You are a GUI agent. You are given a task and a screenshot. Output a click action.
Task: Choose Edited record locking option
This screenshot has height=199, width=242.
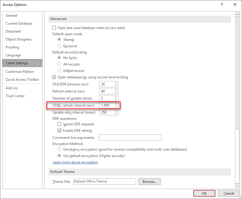(x=59, y=70)
